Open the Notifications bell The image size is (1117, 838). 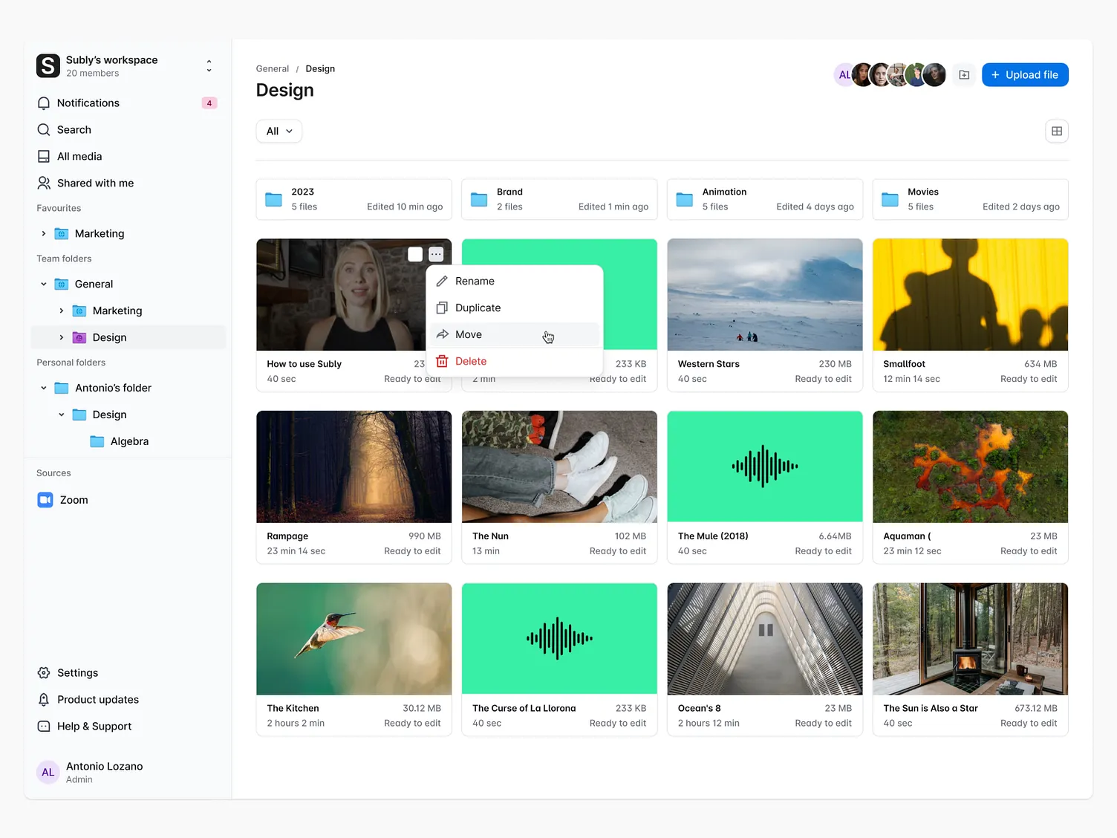[43, 103]
